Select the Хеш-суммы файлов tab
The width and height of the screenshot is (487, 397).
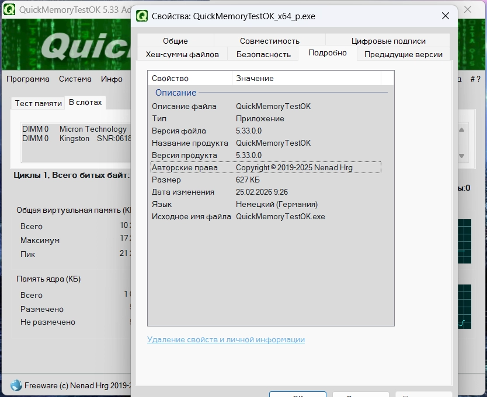click(182, 54)
